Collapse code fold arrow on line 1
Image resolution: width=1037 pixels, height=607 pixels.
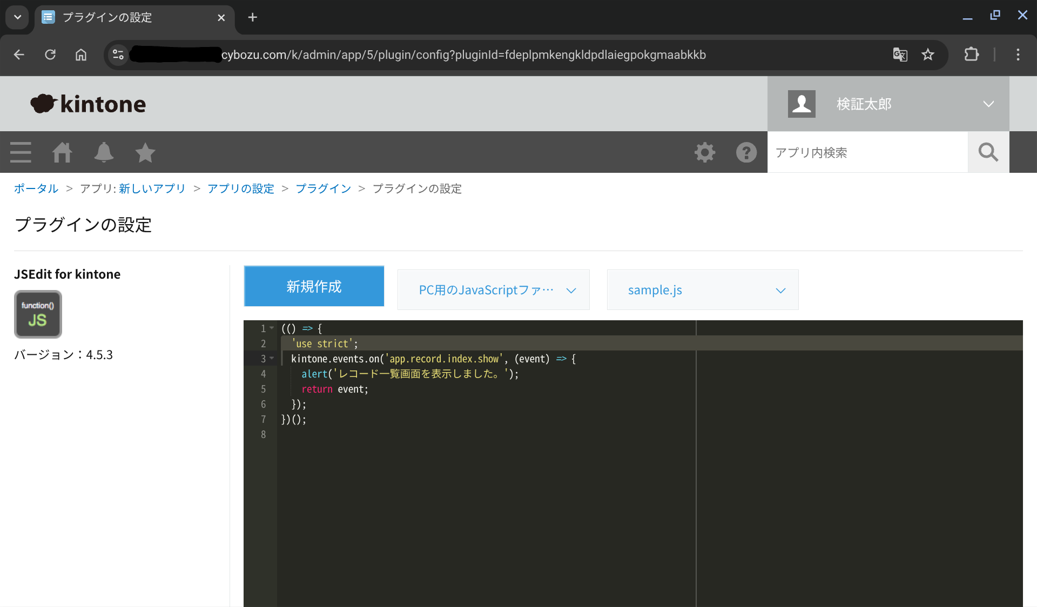[272, 328]
